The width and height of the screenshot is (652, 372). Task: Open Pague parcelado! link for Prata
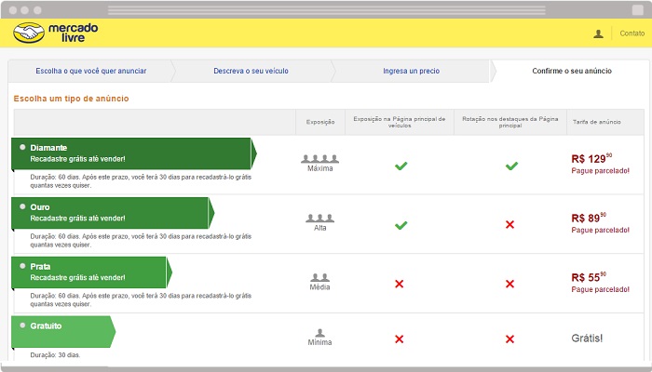[x=601, y=289]
